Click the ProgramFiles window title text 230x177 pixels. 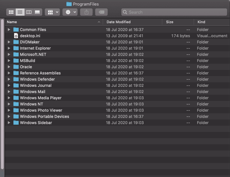[x=86, y=4]
